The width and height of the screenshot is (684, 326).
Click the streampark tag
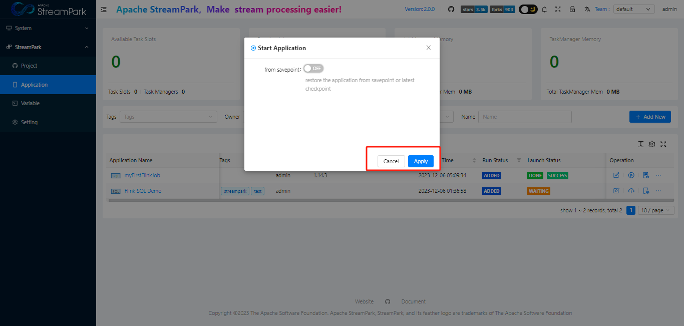[x=235, y=191]
